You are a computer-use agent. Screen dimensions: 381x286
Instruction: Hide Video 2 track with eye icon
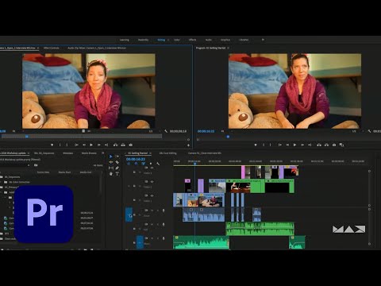click(x=152, y=182)
